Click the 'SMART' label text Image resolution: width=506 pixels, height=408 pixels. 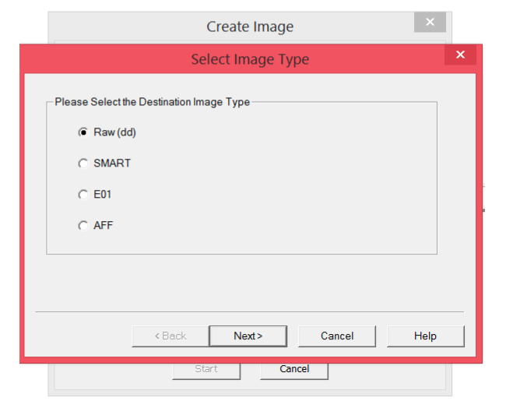click(x=112, y=164)
